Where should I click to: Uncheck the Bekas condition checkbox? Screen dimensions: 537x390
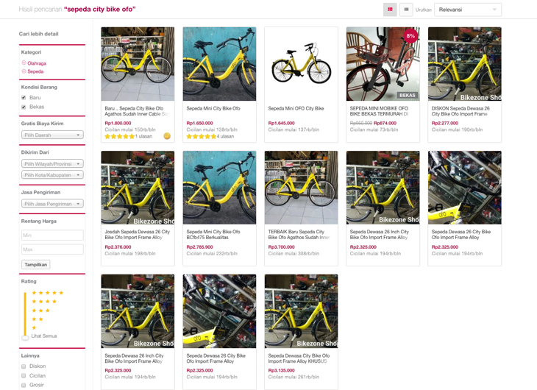(x=24, y=107)
